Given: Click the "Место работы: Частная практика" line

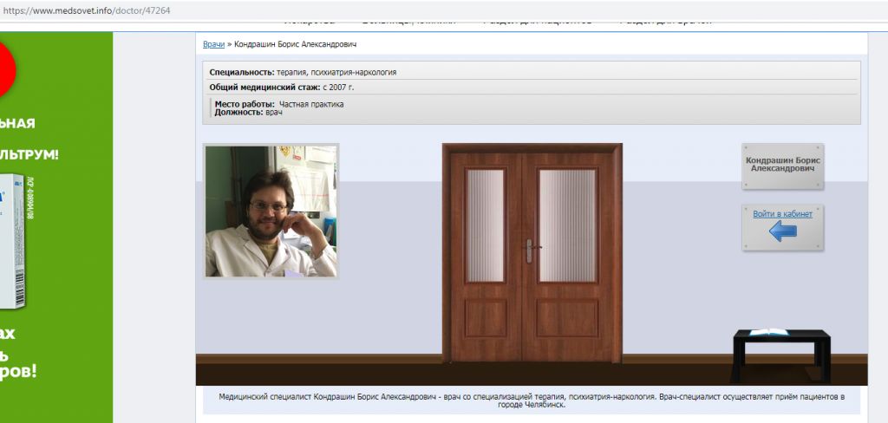Looking at the screenshot, I should tap(279, 104).
